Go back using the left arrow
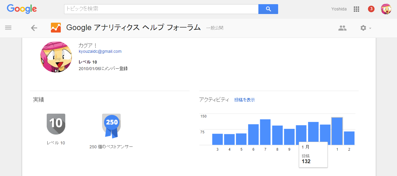397x176 pixels. pos(34,28)
